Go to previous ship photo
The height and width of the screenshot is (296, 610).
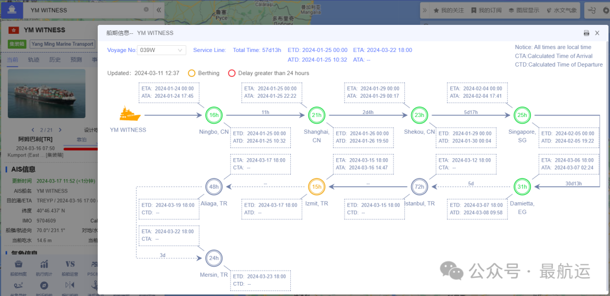coord(32,130)
